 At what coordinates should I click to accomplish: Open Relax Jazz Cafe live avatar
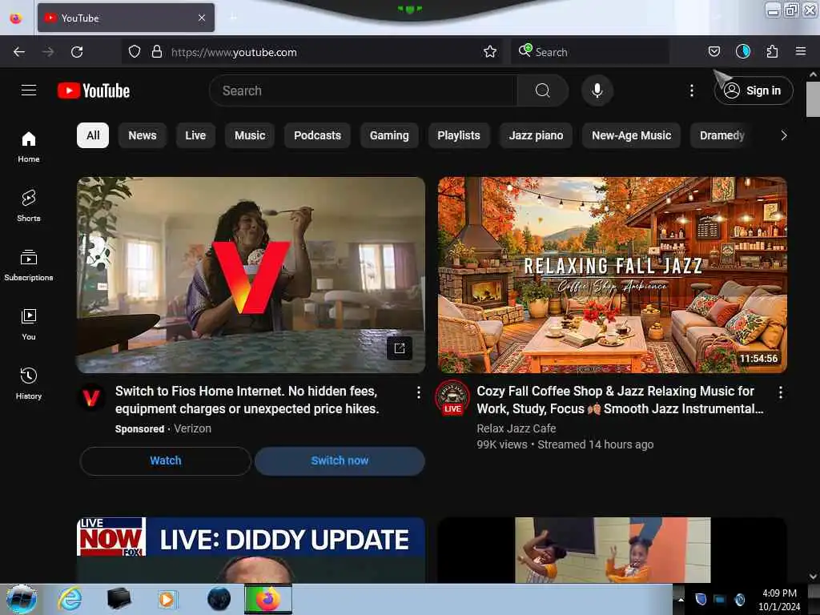452,397
